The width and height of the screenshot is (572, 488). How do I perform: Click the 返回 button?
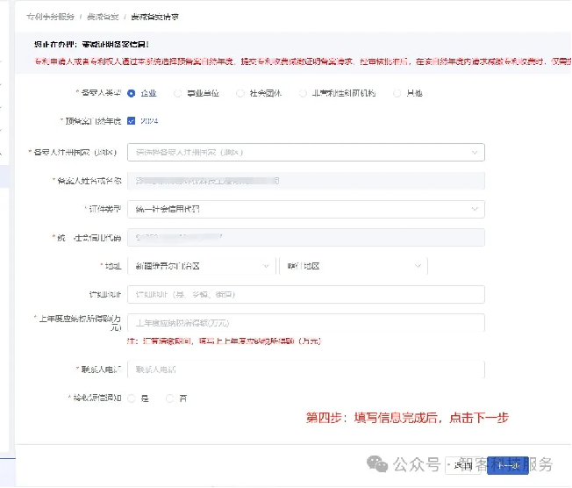(x=464, y=465)
